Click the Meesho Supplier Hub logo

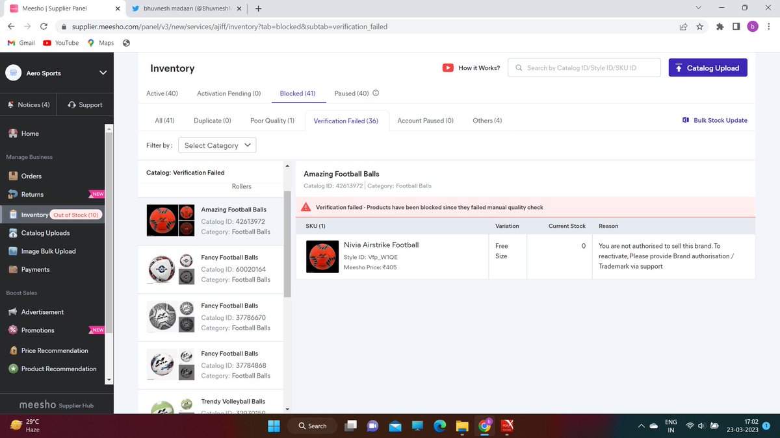pyautogui.click(x=56, y=405)
